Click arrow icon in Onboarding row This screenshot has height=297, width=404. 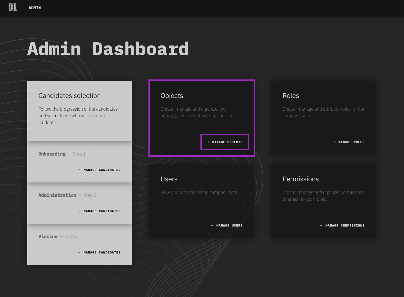point(79,170)
